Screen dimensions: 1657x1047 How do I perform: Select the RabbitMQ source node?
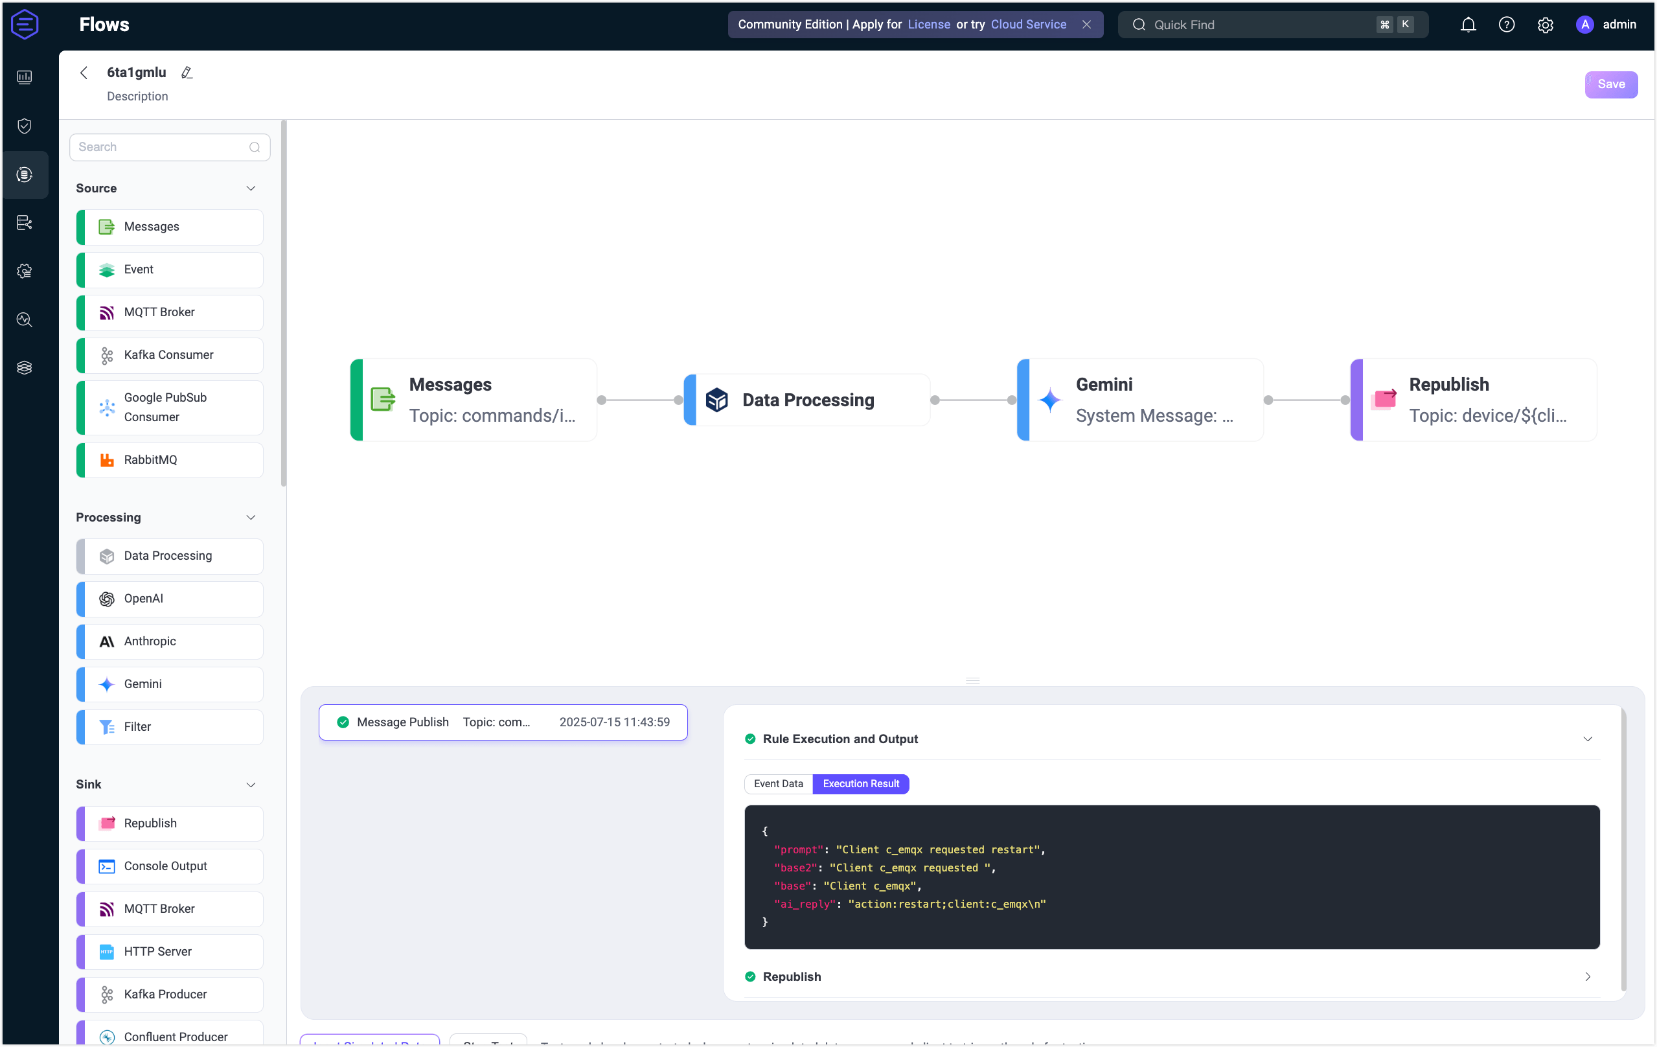[169, 460]
